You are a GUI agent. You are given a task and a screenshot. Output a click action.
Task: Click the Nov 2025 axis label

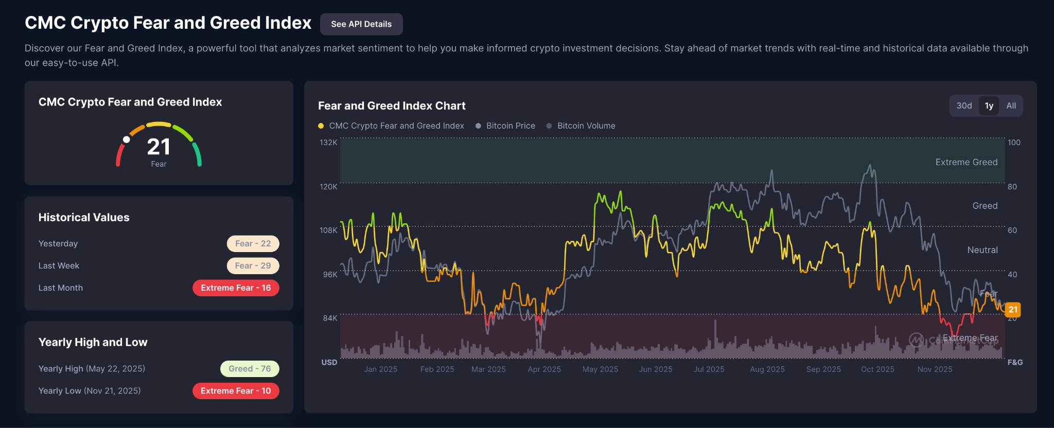pyautogui.click(x=935, y=369)
